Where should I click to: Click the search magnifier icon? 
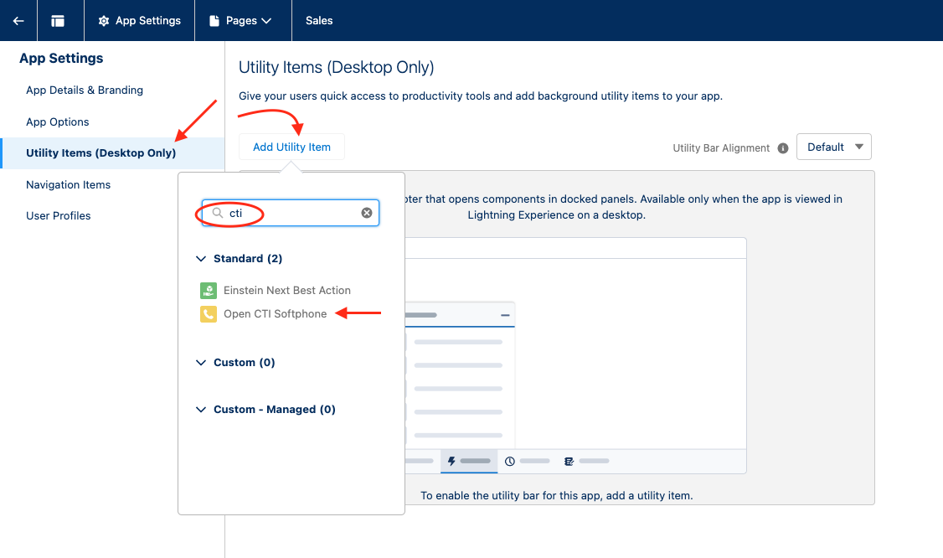click(218, 213)
